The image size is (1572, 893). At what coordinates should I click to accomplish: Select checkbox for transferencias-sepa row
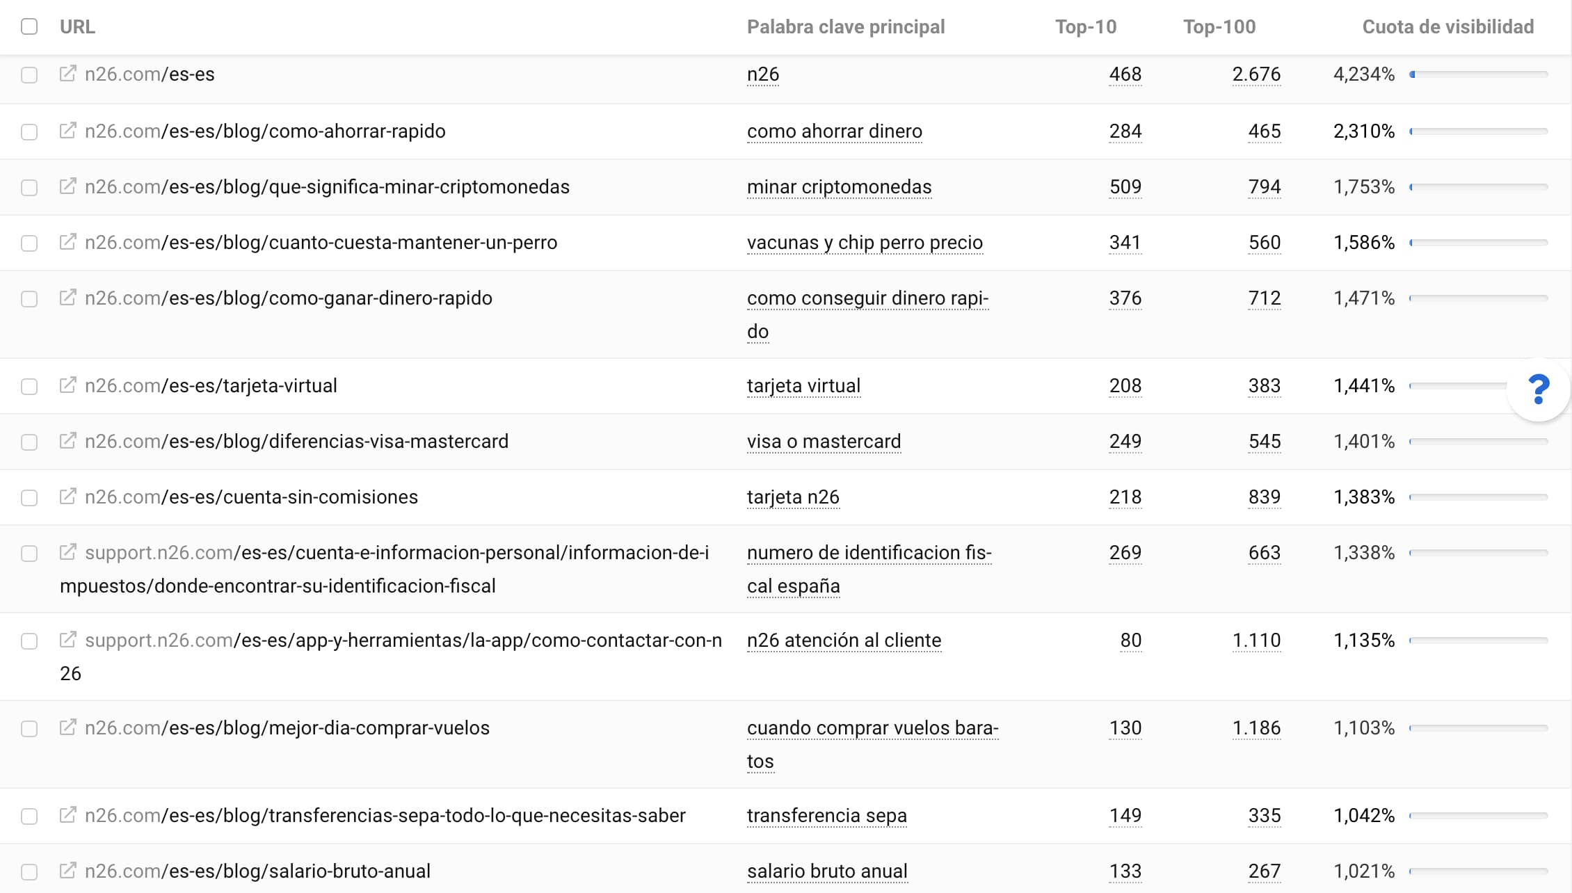click(29, 816)
